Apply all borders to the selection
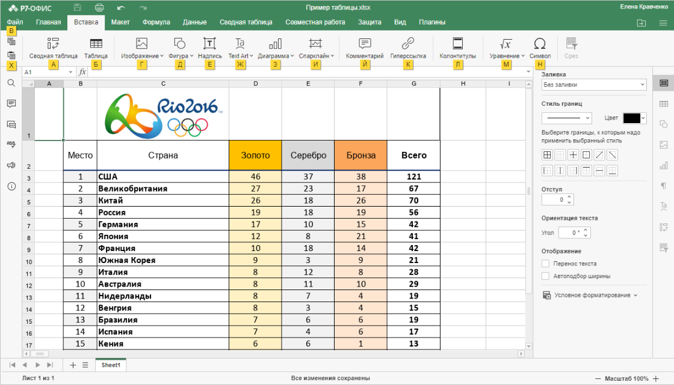 [x=547, y=155]
